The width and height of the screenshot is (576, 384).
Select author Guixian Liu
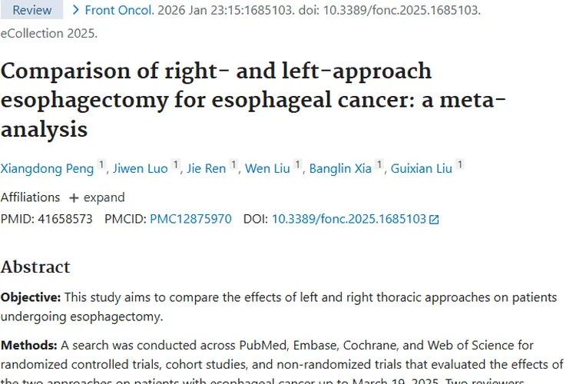[421, 169]
